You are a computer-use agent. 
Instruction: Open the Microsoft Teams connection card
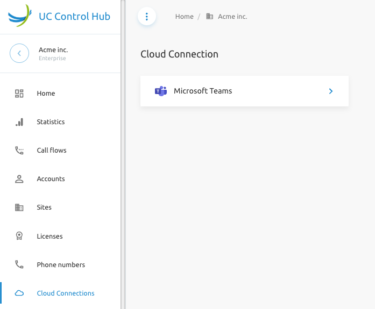[244, 91]
